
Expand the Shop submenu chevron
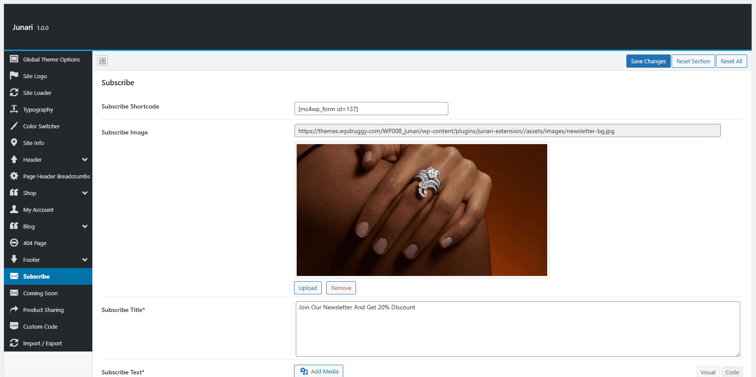pyautogui.click(x=85, y=193)
